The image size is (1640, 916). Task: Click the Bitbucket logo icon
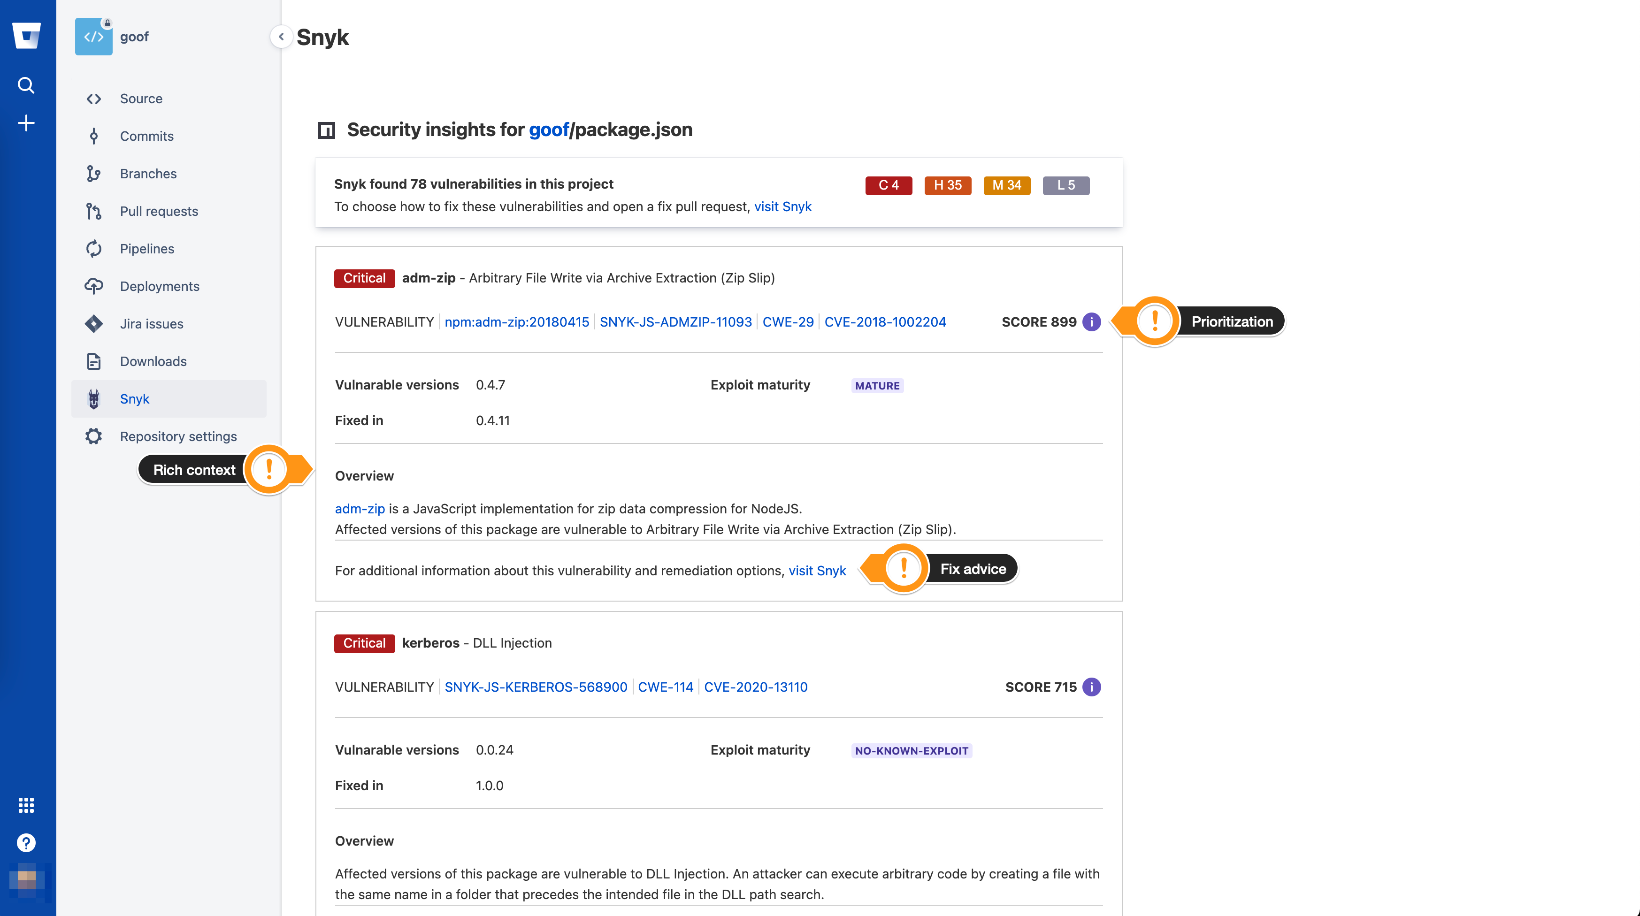coord(27,36)
